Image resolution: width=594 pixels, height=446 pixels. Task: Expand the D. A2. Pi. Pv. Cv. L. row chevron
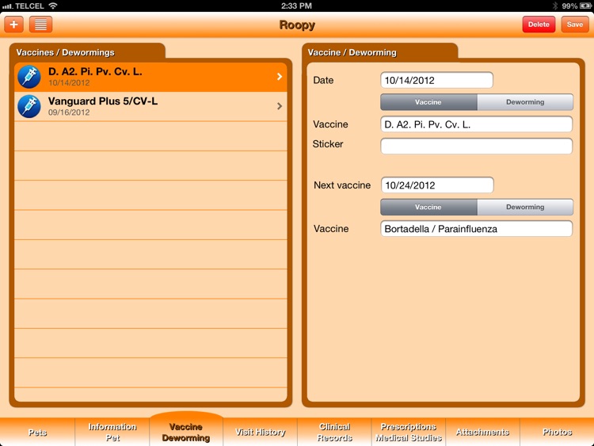click(280, 77)
